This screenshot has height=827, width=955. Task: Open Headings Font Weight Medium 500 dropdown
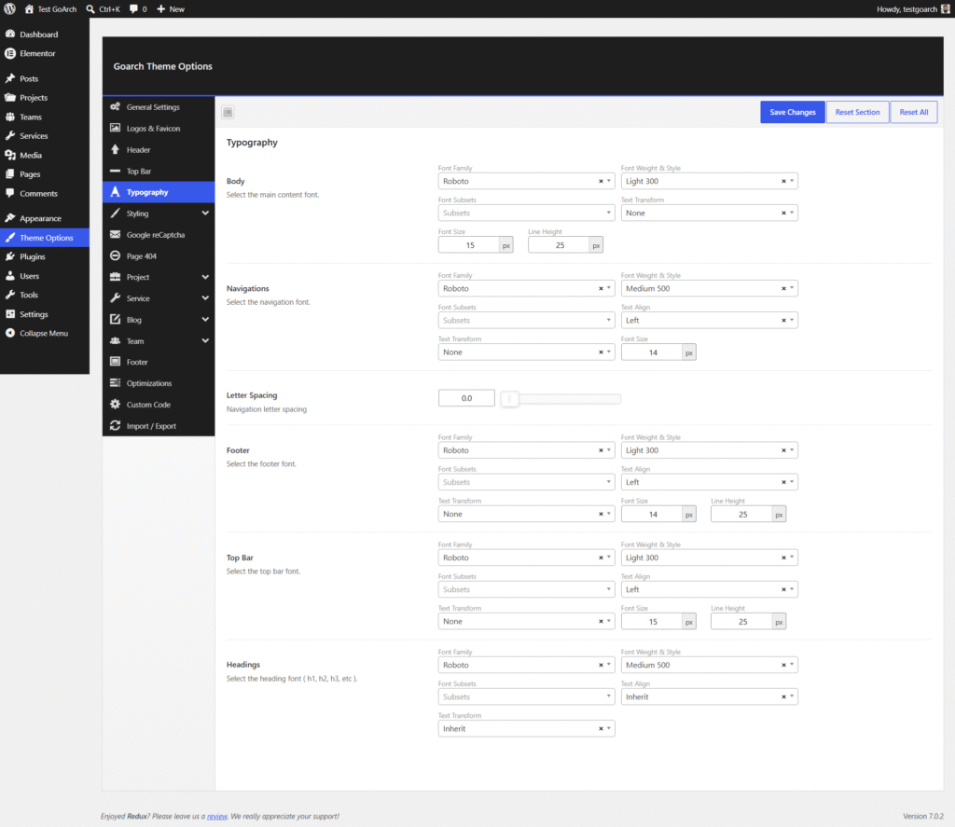coord(709,665)
